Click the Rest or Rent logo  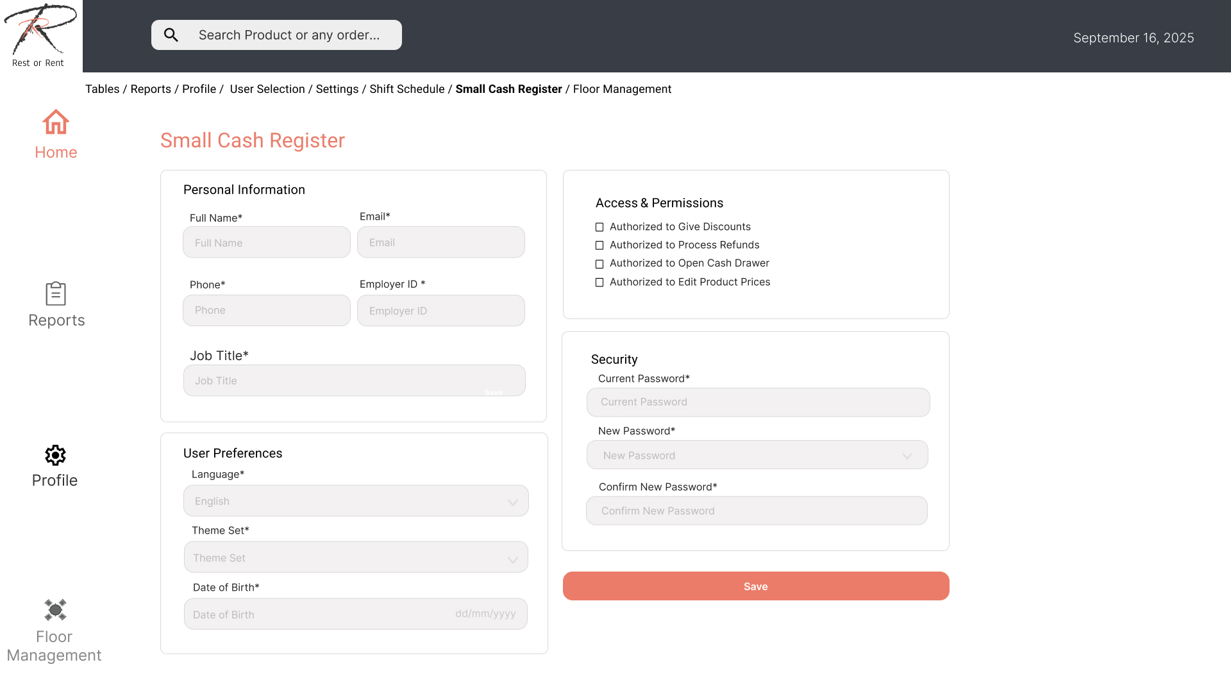[x=40, y=35]
